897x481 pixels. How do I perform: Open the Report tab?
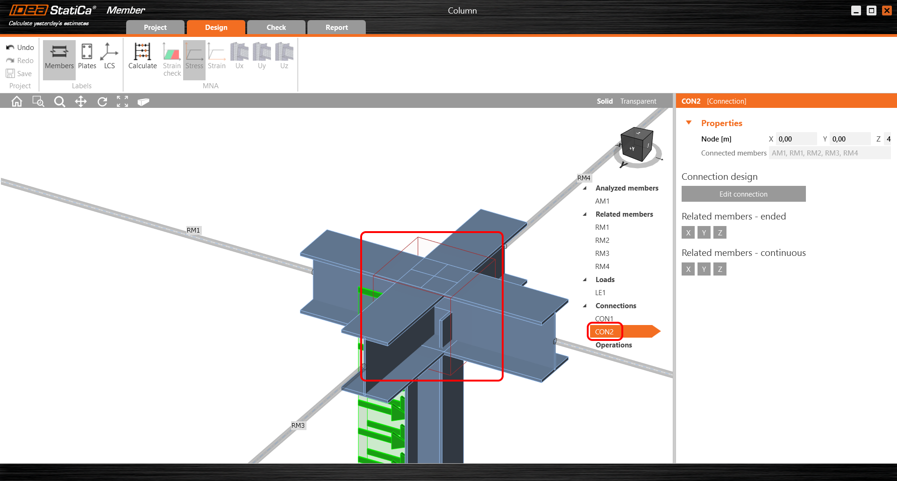pos(336,28)
